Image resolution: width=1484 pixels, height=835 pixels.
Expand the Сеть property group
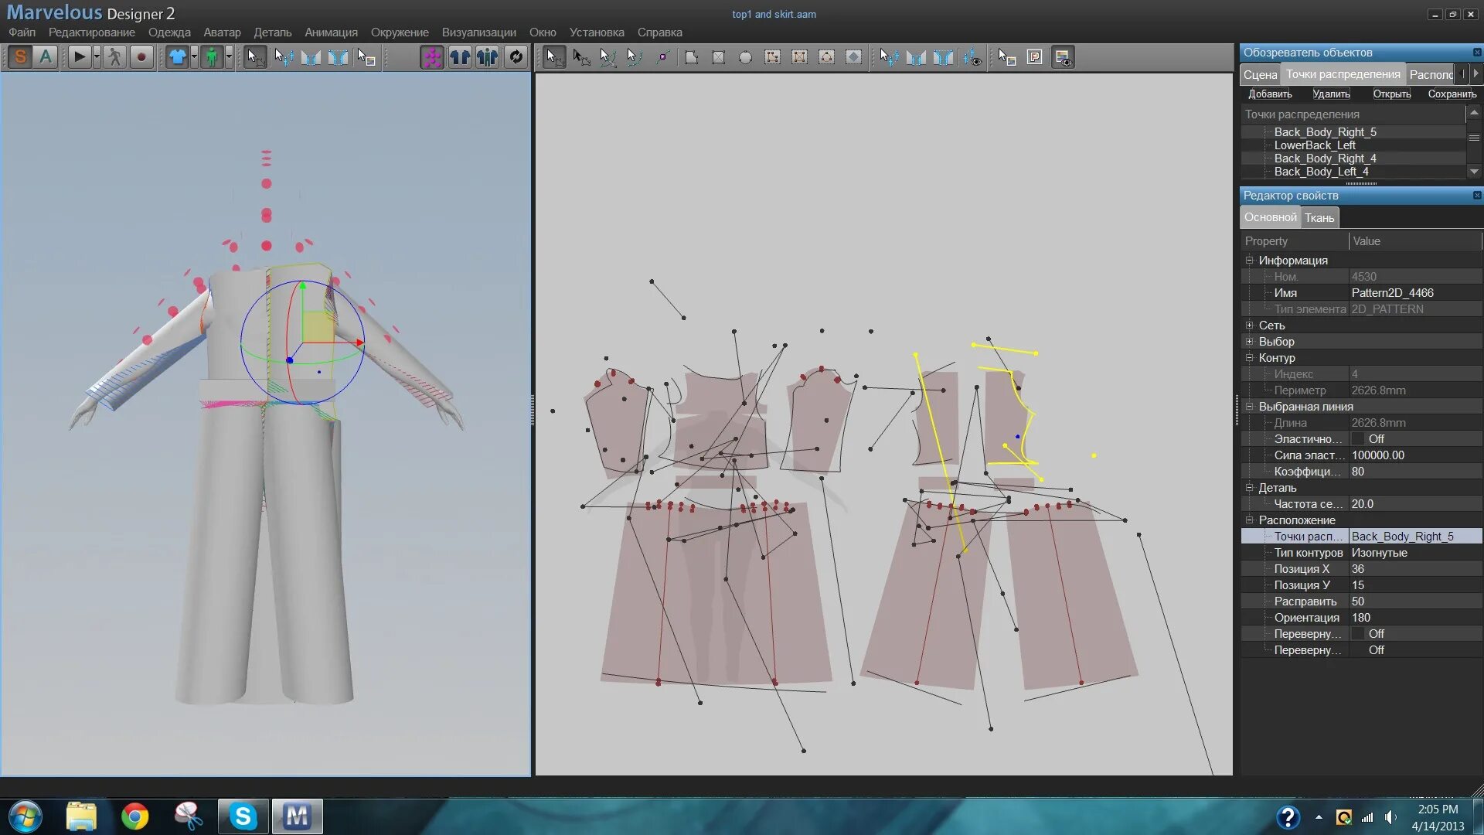pyautogui.click(x=1249, y=325)
